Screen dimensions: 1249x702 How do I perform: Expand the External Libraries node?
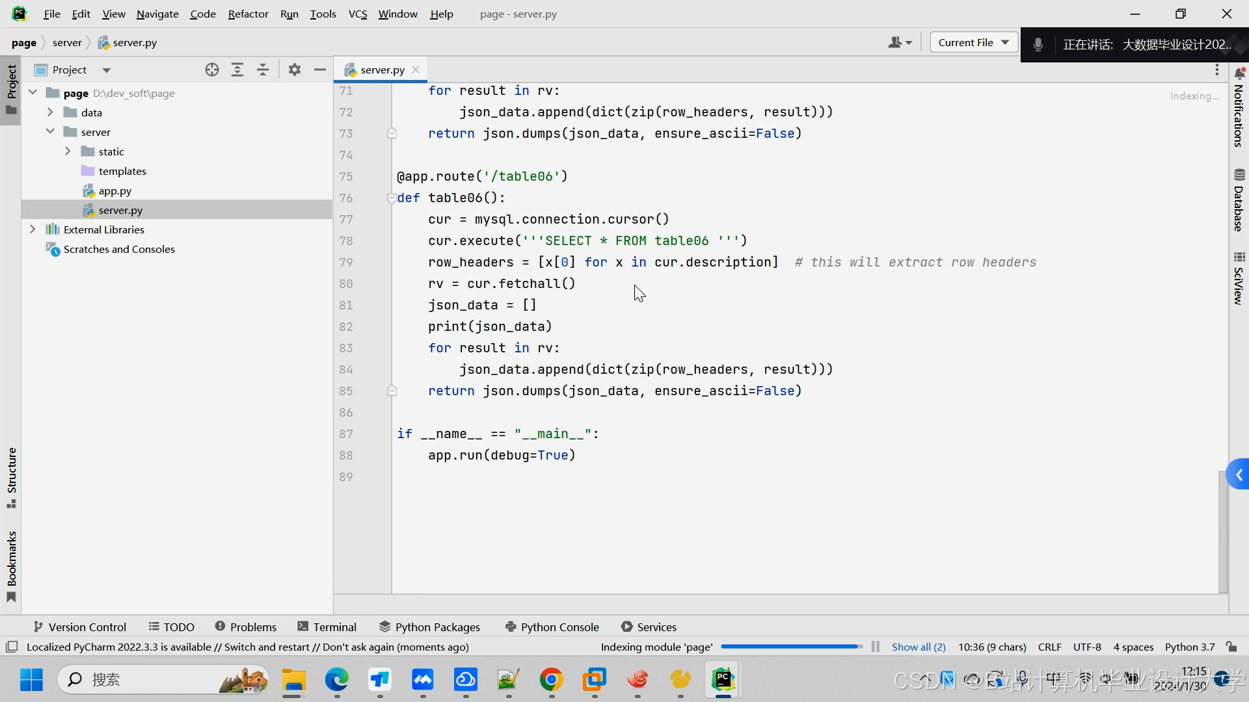[33, 229]
